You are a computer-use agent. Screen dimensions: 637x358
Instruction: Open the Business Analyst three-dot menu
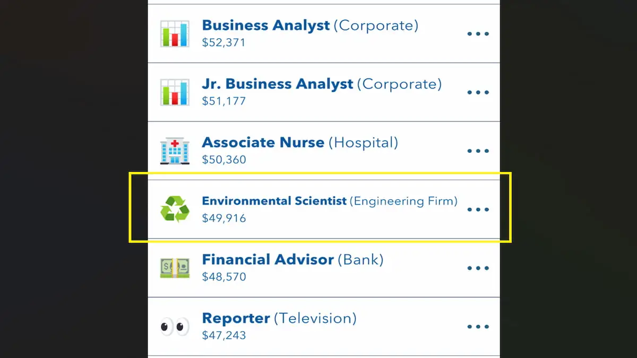[x=478, y=34]
